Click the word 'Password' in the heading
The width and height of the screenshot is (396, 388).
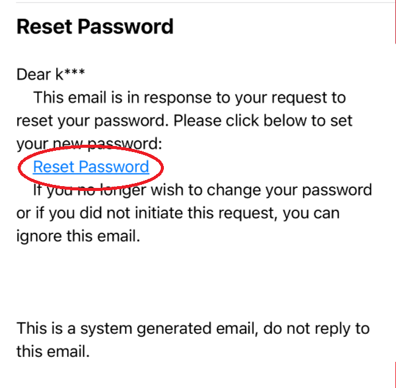(x=126, y=27)
